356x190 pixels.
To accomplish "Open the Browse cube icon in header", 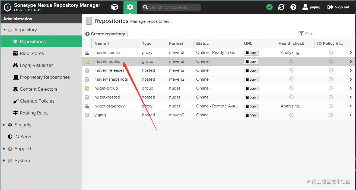I will [115, 7].
